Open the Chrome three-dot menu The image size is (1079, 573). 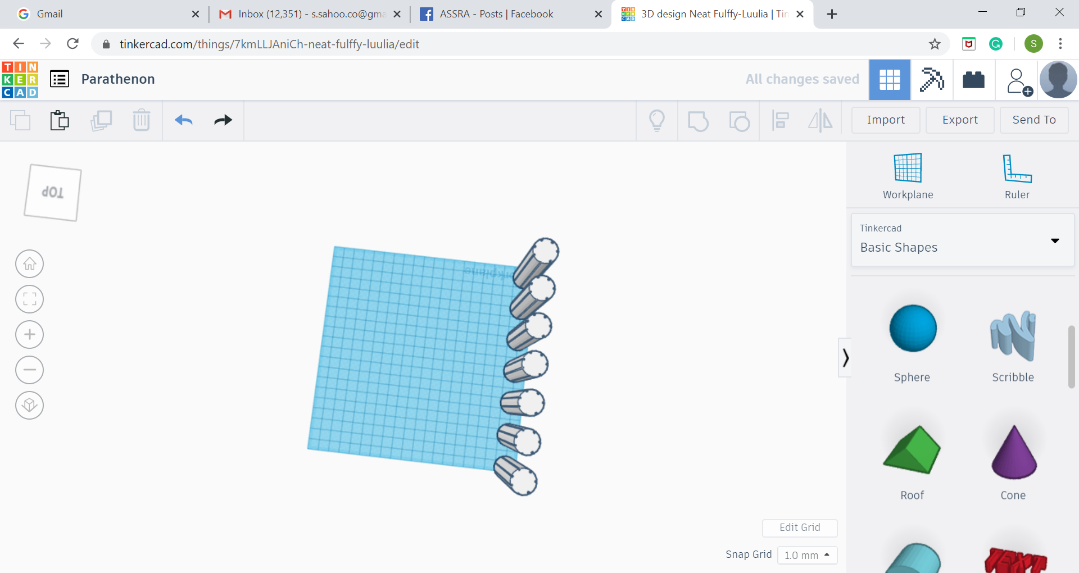1060,44
